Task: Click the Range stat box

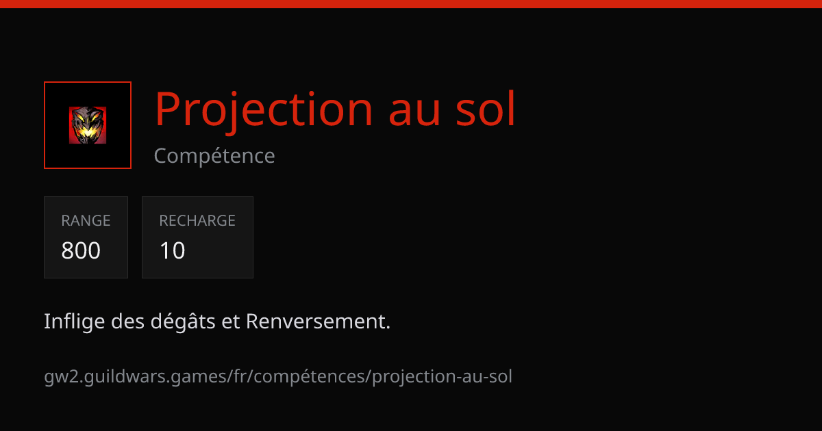Action: [x=86, y=237]
